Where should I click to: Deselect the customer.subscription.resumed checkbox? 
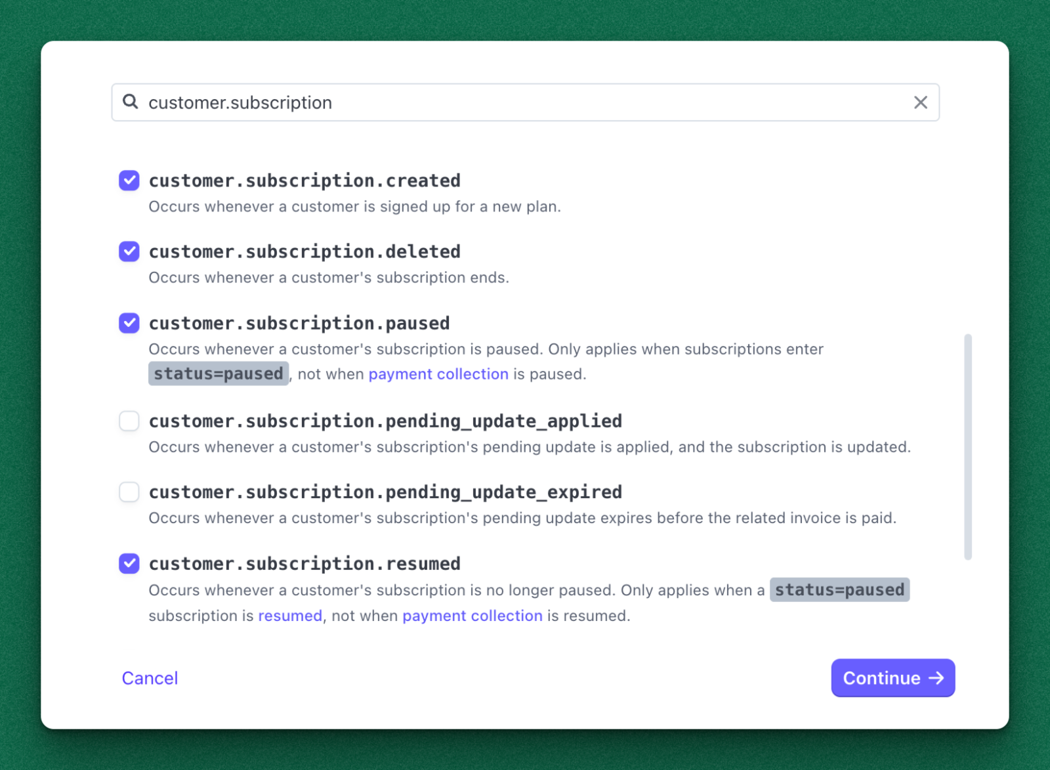point(129,563)
